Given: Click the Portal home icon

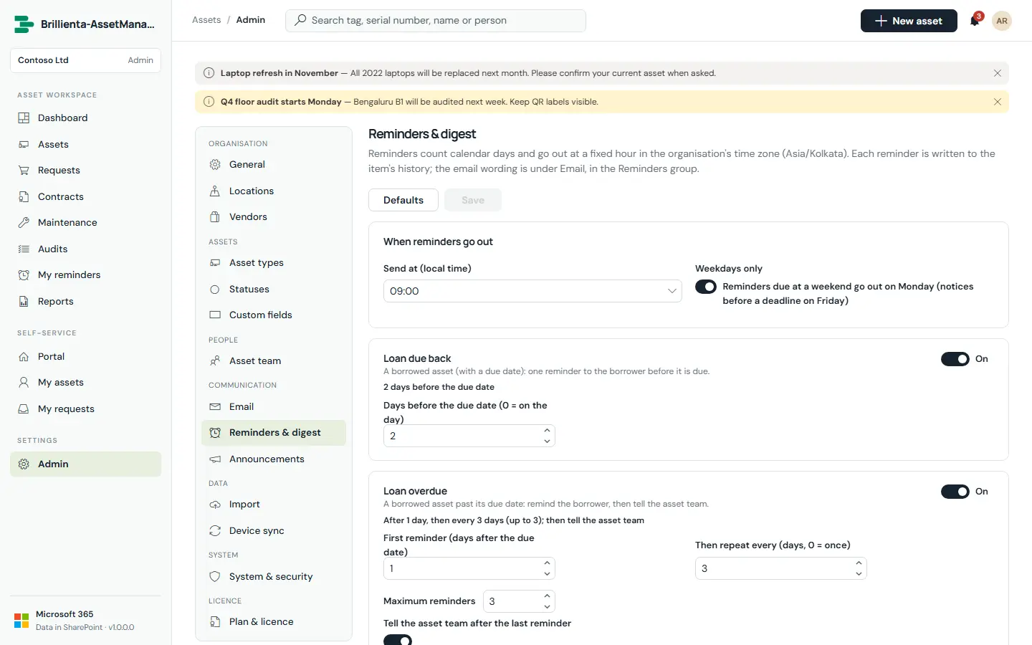Looking at the screenshot, I should click(24, 356).
